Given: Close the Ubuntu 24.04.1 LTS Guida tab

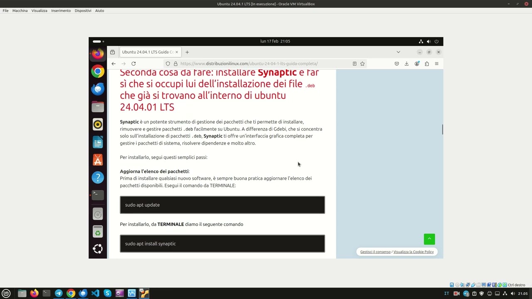Looking at the screenshot, I should [177, 52].
